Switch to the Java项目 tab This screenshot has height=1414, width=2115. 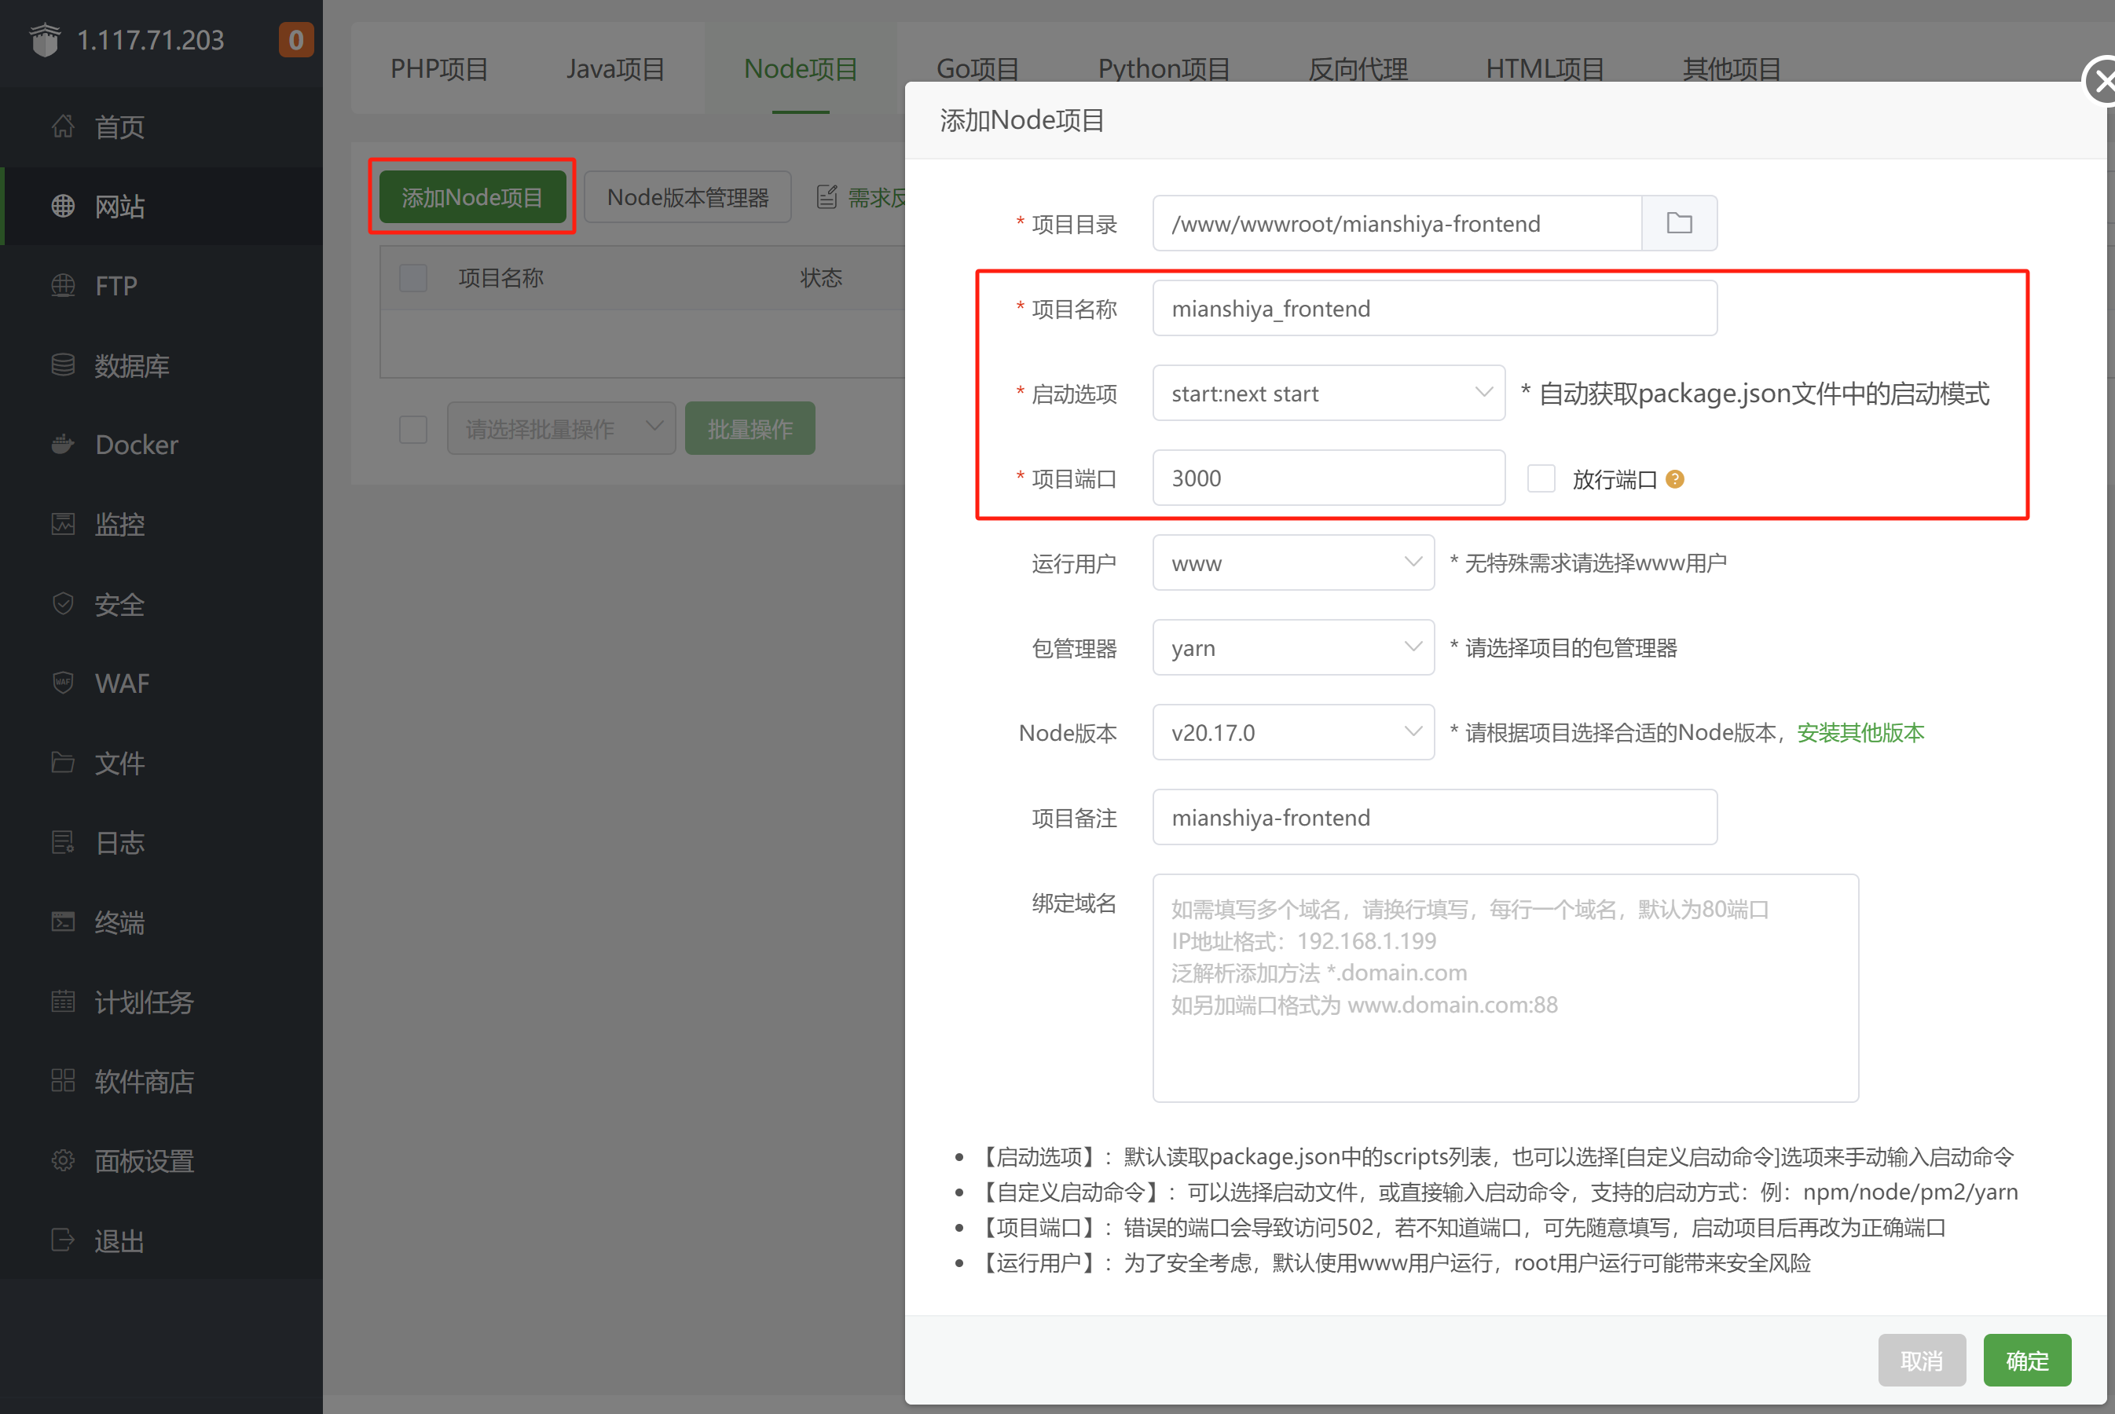click(615, 68)
